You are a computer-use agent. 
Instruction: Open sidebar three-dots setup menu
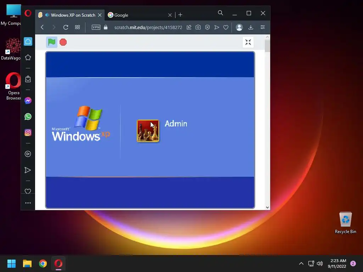click(28, 203)
